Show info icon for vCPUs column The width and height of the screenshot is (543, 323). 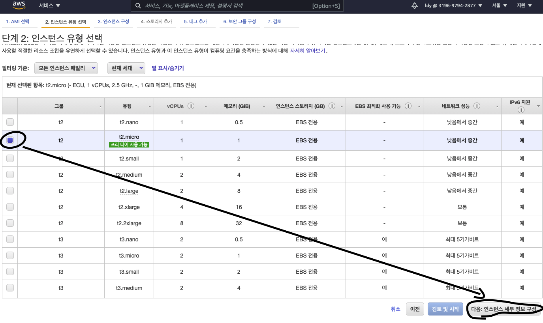(x=191, y=106)
